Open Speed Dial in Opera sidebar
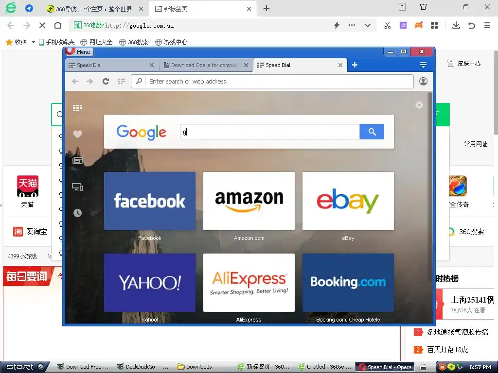498x373 pixels. (77, 108)
